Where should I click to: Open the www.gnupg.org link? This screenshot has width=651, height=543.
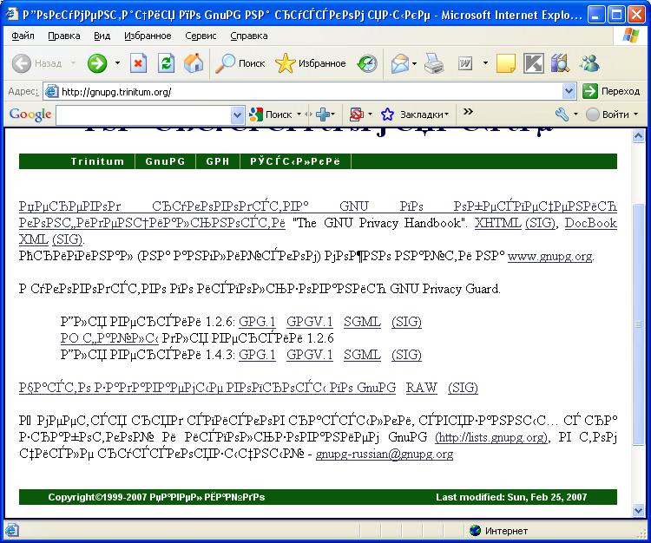pyautogui.click(x=550, y=257)
